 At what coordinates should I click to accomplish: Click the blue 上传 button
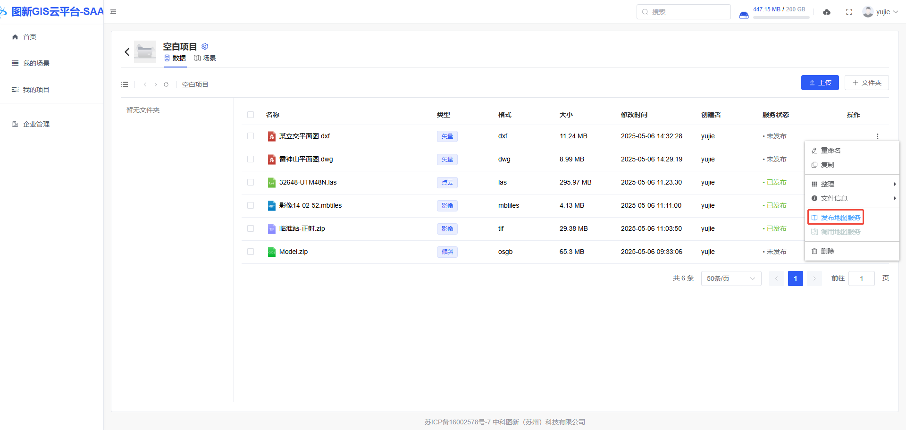pos(820,83)
